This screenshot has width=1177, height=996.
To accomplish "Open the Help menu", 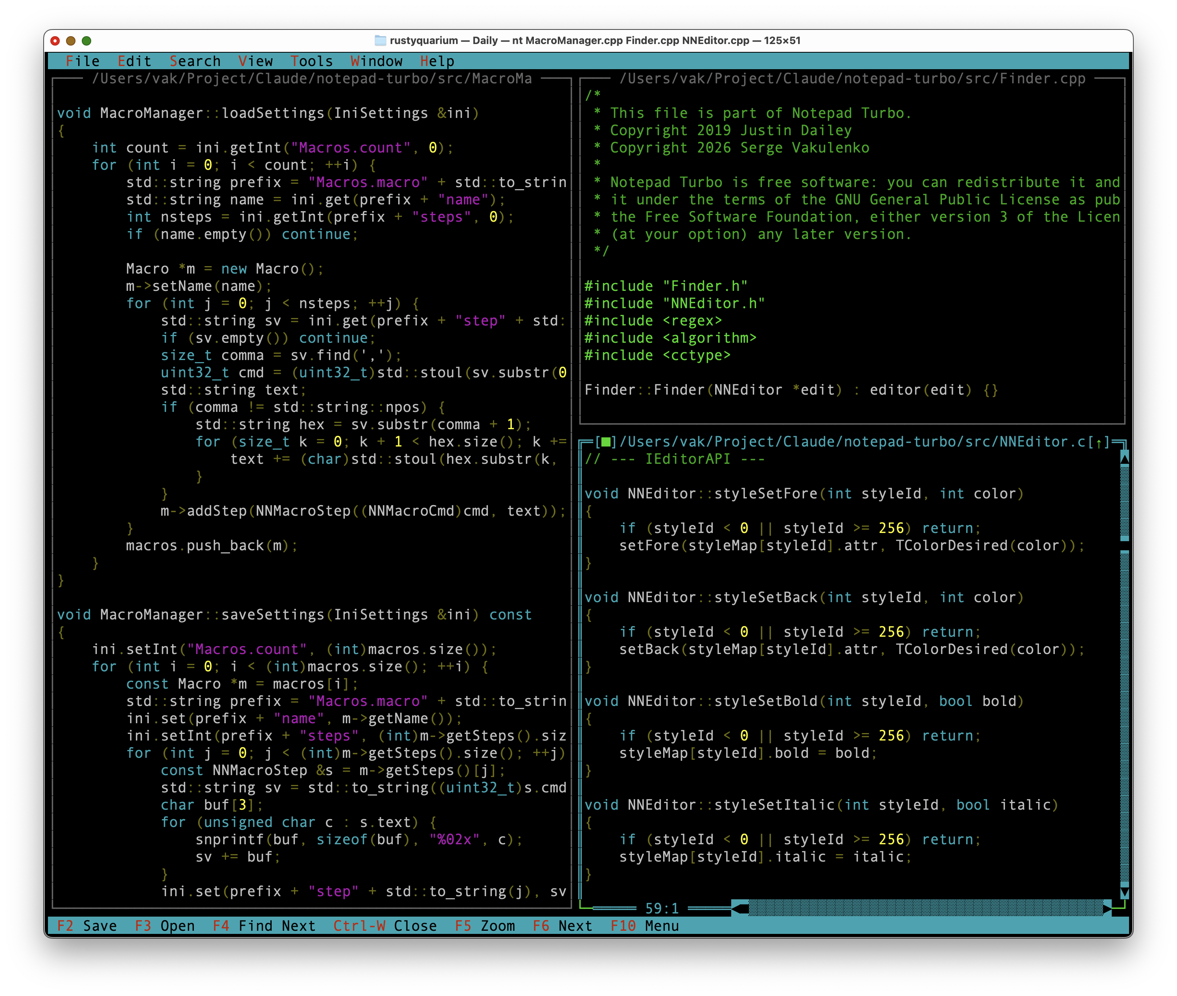I will point(437,61).
